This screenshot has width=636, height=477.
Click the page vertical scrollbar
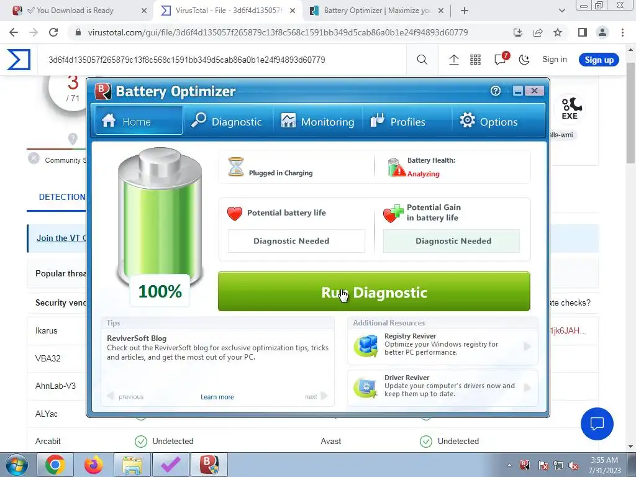(631, 114)
